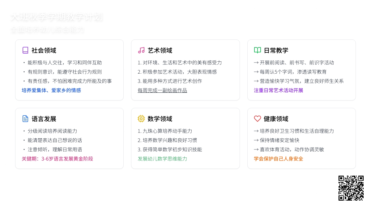Click item 1. 对环境、生活和艺术中的美有感受力

[180, 63]
